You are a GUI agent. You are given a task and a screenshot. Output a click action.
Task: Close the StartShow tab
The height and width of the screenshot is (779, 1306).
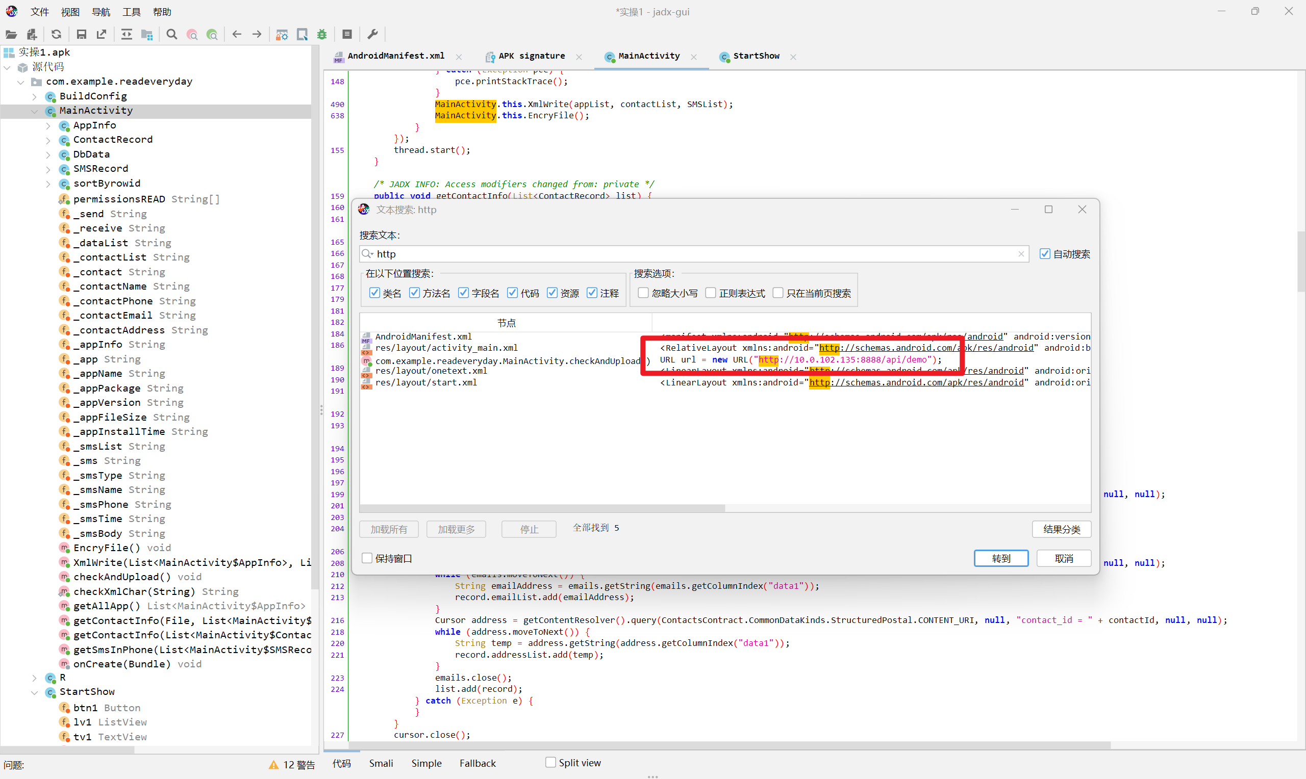tap(793, 57)
